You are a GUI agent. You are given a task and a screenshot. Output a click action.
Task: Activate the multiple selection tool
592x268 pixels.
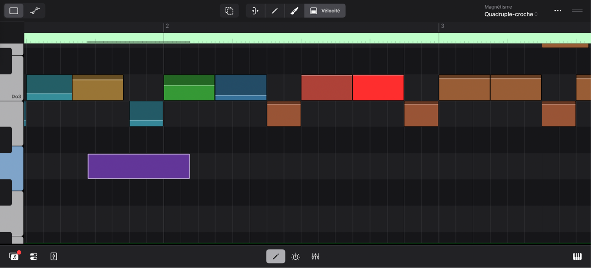[229, 11]
